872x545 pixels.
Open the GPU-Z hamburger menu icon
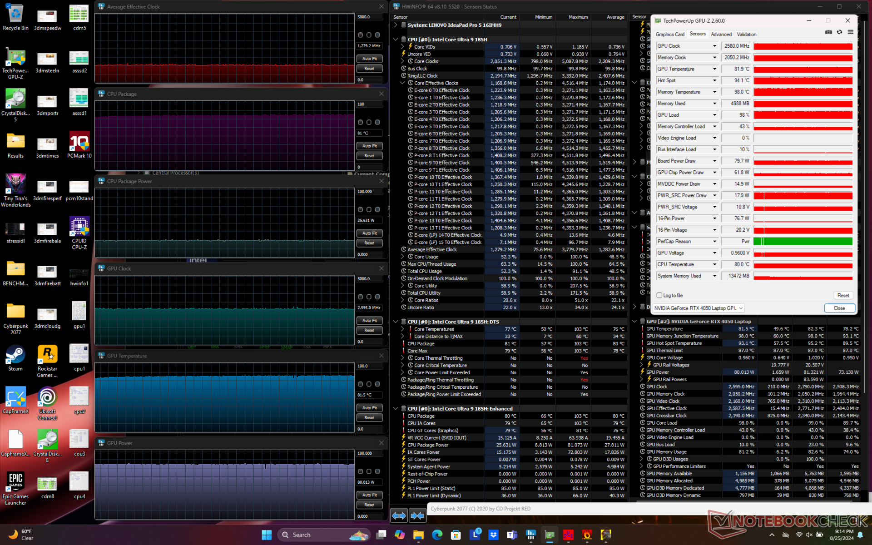point(850,32)
